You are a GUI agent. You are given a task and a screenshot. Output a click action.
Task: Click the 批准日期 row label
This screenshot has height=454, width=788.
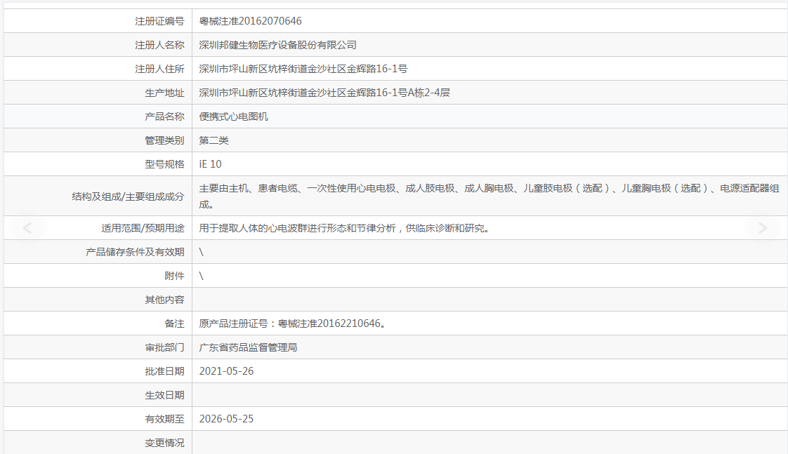click(x=164, y=371)
